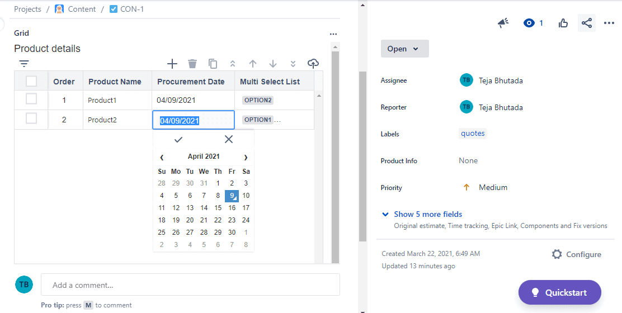The width and height of the screenshot is (622, 313).
Task: Click the Content breadcrumb link
Action: click(82, 9)
